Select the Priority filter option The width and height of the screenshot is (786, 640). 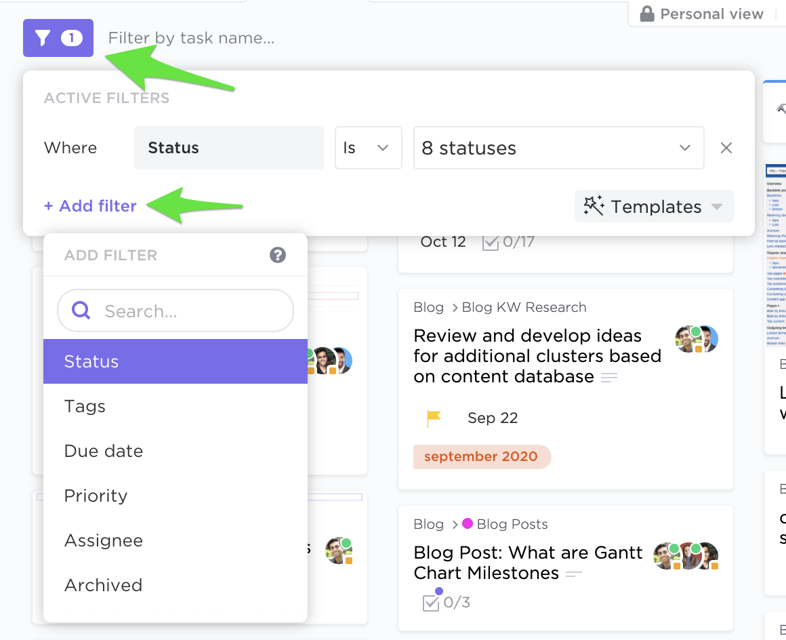pyautogui.click(x=96, y=496)
